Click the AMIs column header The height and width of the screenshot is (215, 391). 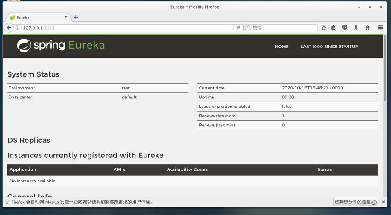119,169
